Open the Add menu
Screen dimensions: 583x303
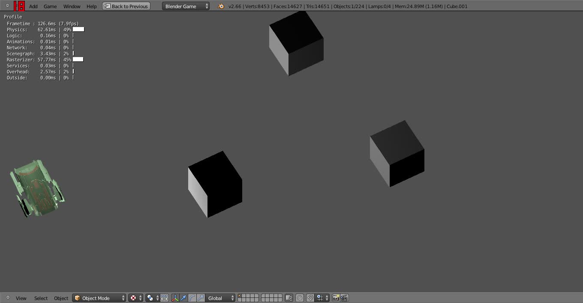click(x=33, y=6)
